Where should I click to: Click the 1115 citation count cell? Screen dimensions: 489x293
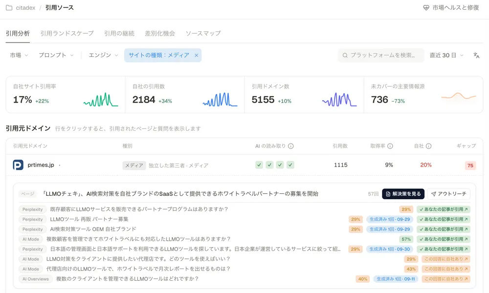click(340, 165)
